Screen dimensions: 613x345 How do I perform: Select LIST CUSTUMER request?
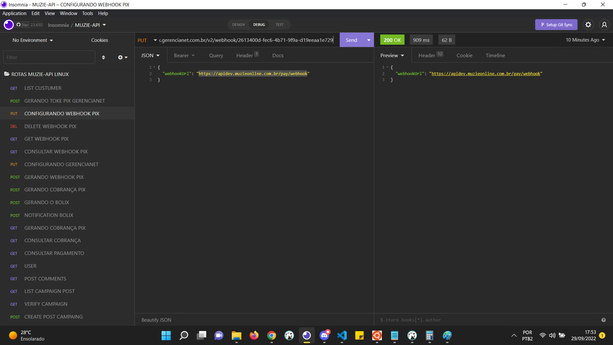click(x=67, y=88)
